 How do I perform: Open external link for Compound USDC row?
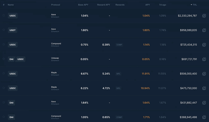[204, 45]
